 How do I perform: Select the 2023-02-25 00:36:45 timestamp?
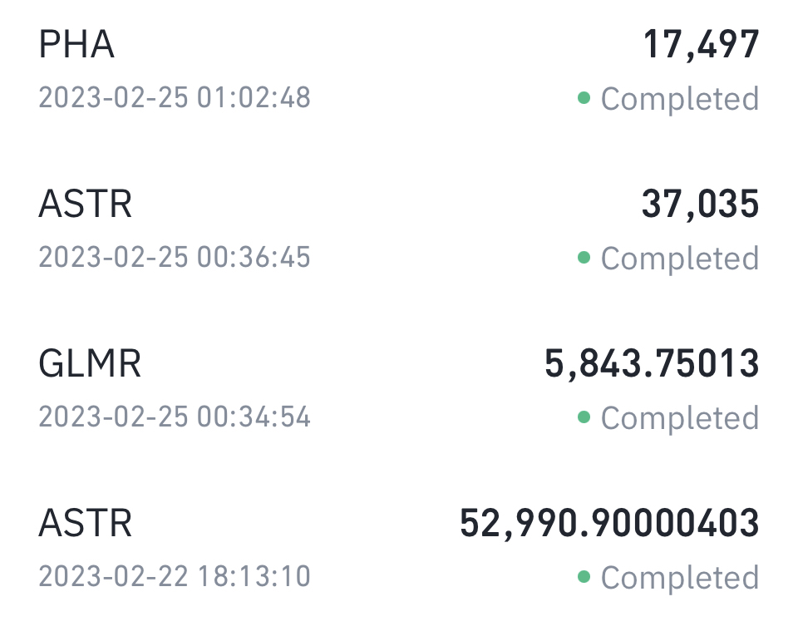pyautogui.click(x=175, y=257)
